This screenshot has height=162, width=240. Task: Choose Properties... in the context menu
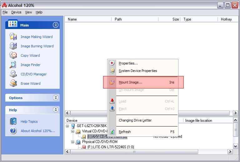tap(143, 63)
